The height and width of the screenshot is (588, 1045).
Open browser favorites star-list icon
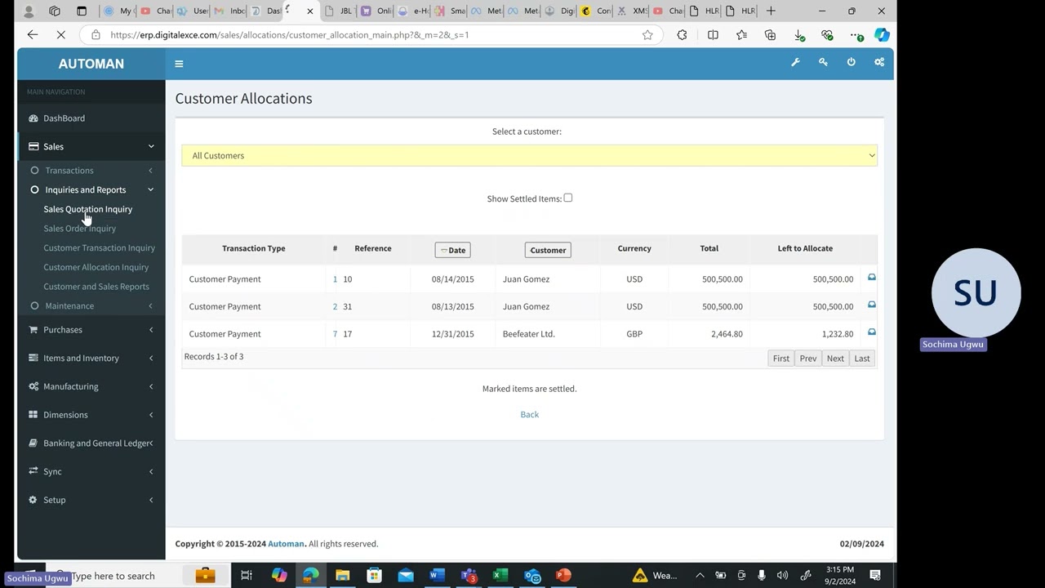(741, 34)
